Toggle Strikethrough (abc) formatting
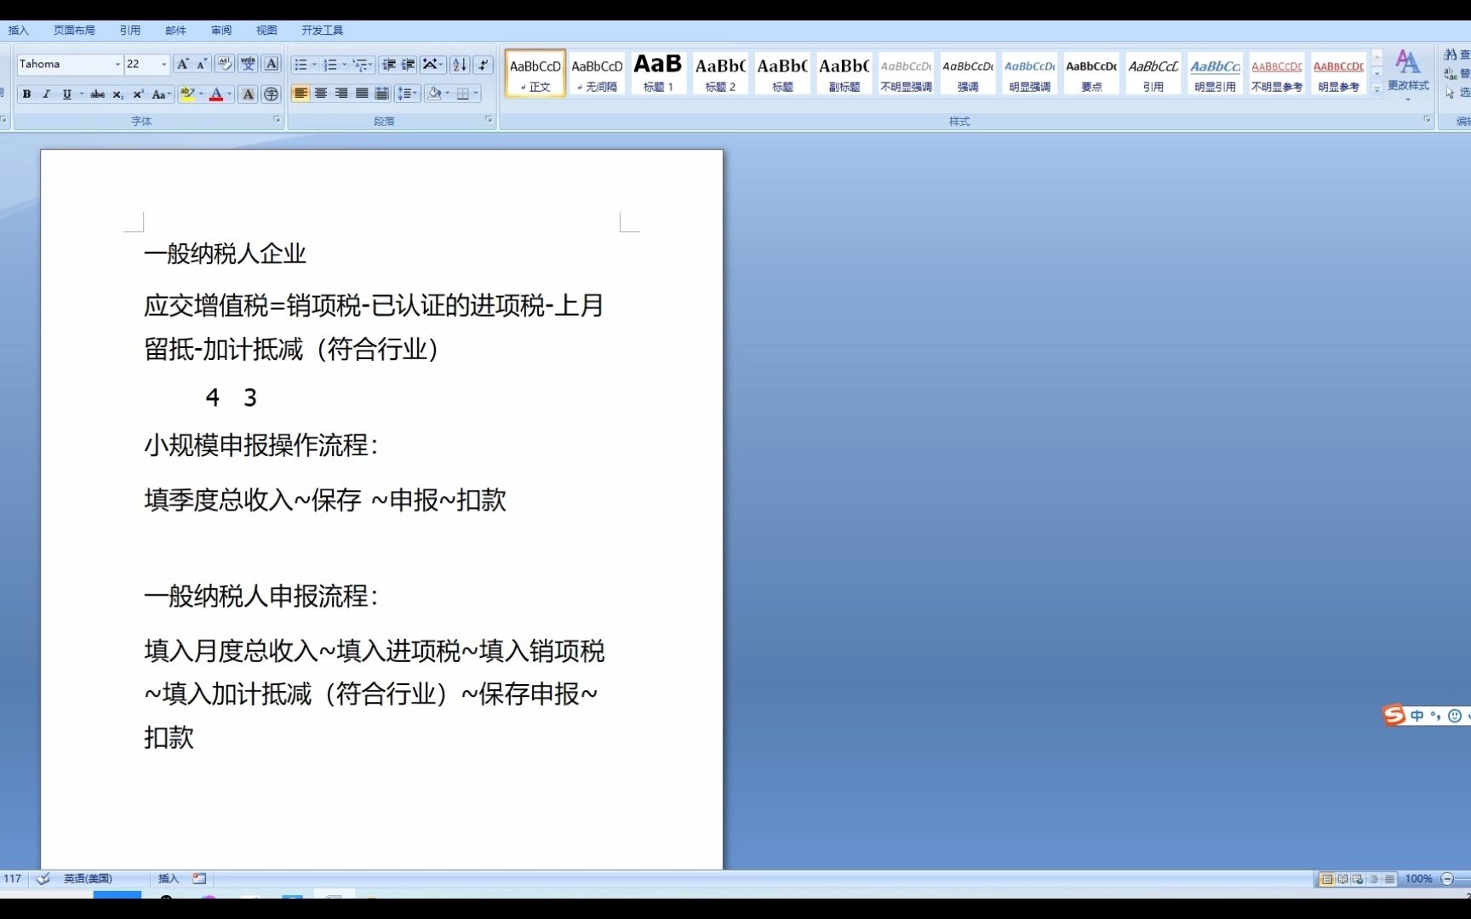1471x919 pixels. pos(98,94)
